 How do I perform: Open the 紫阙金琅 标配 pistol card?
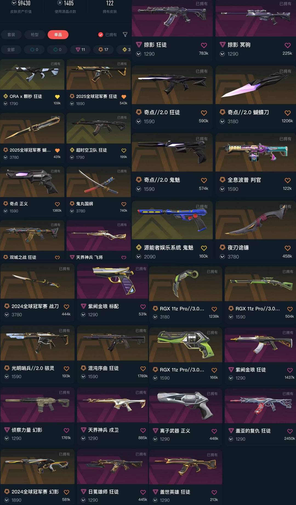(x=112, y=294)
